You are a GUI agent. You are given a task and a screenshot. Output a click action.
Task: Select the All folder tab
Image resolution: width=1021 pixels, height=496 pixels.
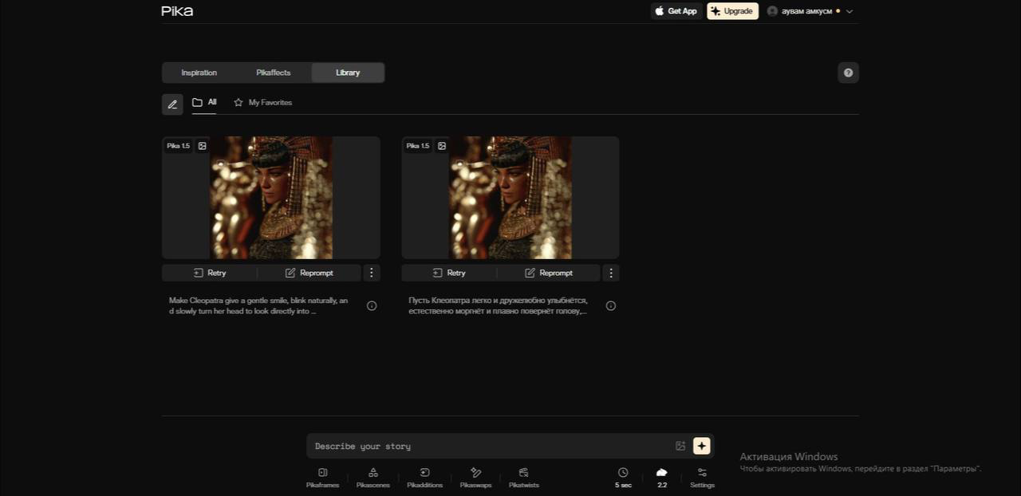pyautogui.click(x=204, y=102)
